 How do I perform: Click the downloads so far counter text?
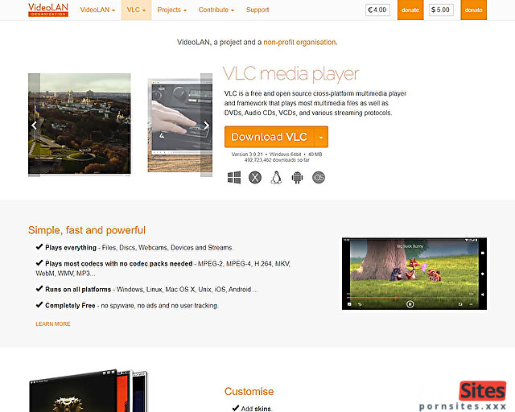pyautogui.click(x=277, y=160)
